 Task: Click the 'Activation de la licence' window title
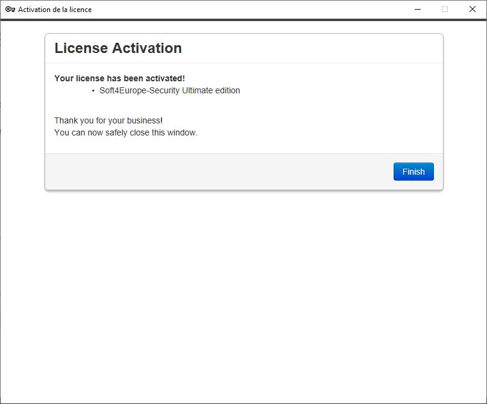click(55, 10)
